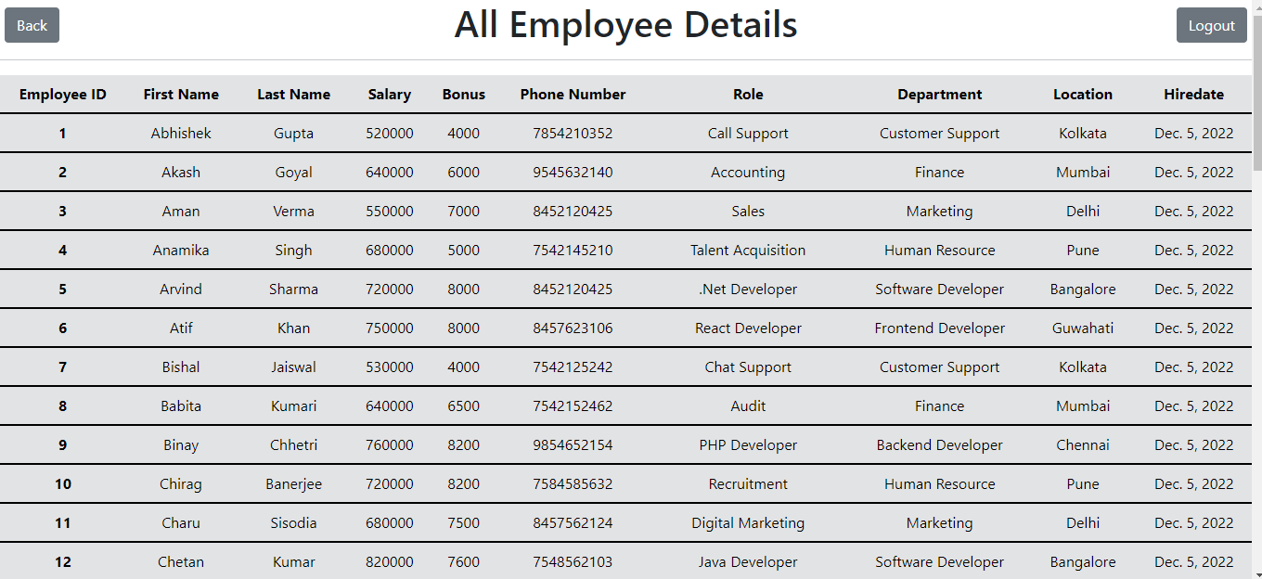Click last name Banerjee
Image resolution: width=1262 pixels, height=579 pixels.
click(293, 484)
